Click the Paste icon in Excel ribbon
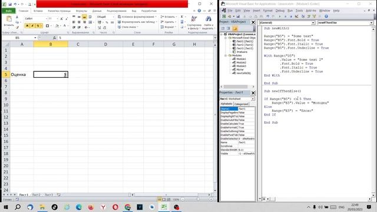 pyautogui.click(x=9, y=19)
